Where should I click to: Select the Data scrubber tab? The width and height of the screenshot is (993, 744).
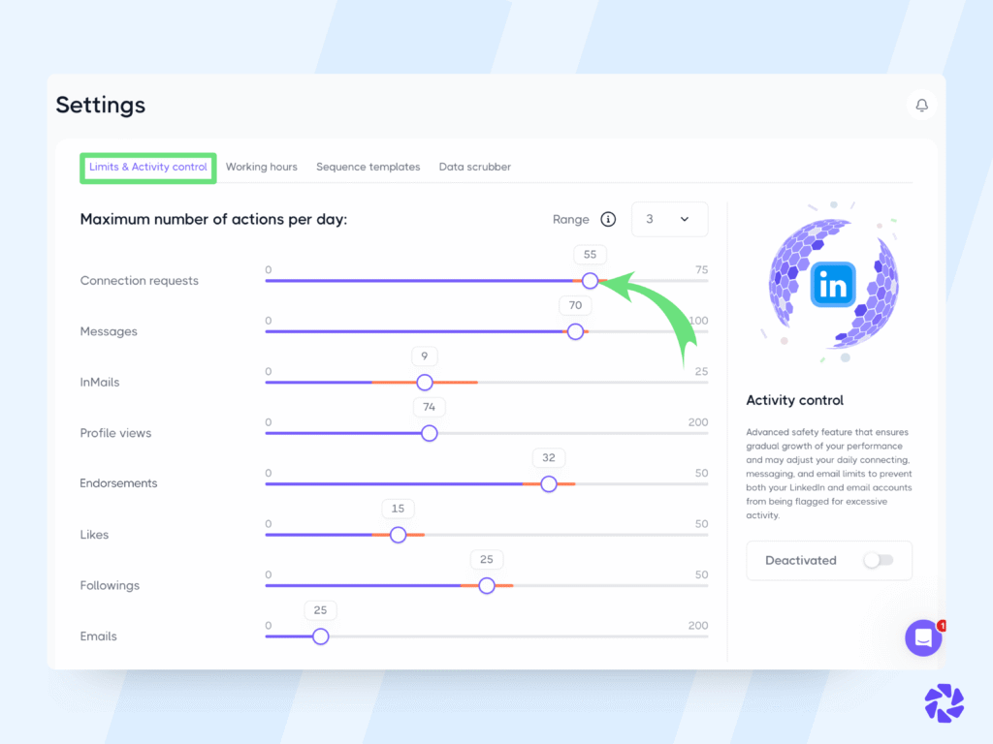474,167
